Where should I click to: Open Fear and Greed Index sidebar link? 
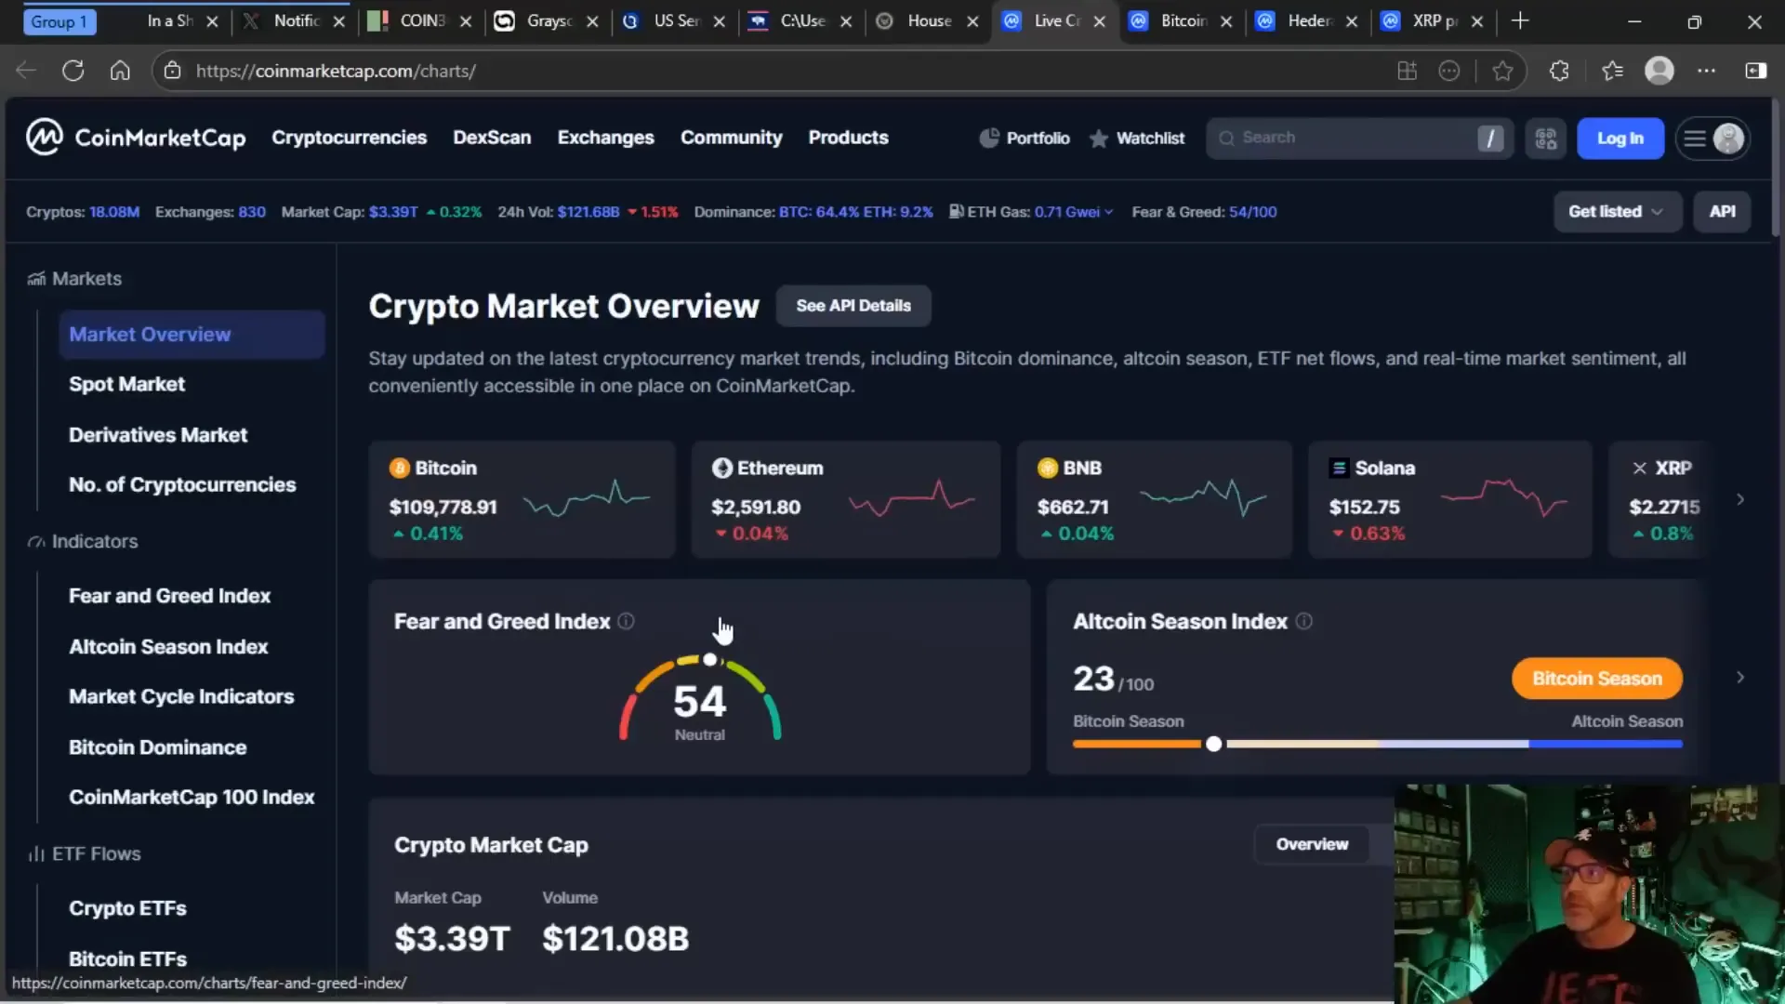[169, 596]
